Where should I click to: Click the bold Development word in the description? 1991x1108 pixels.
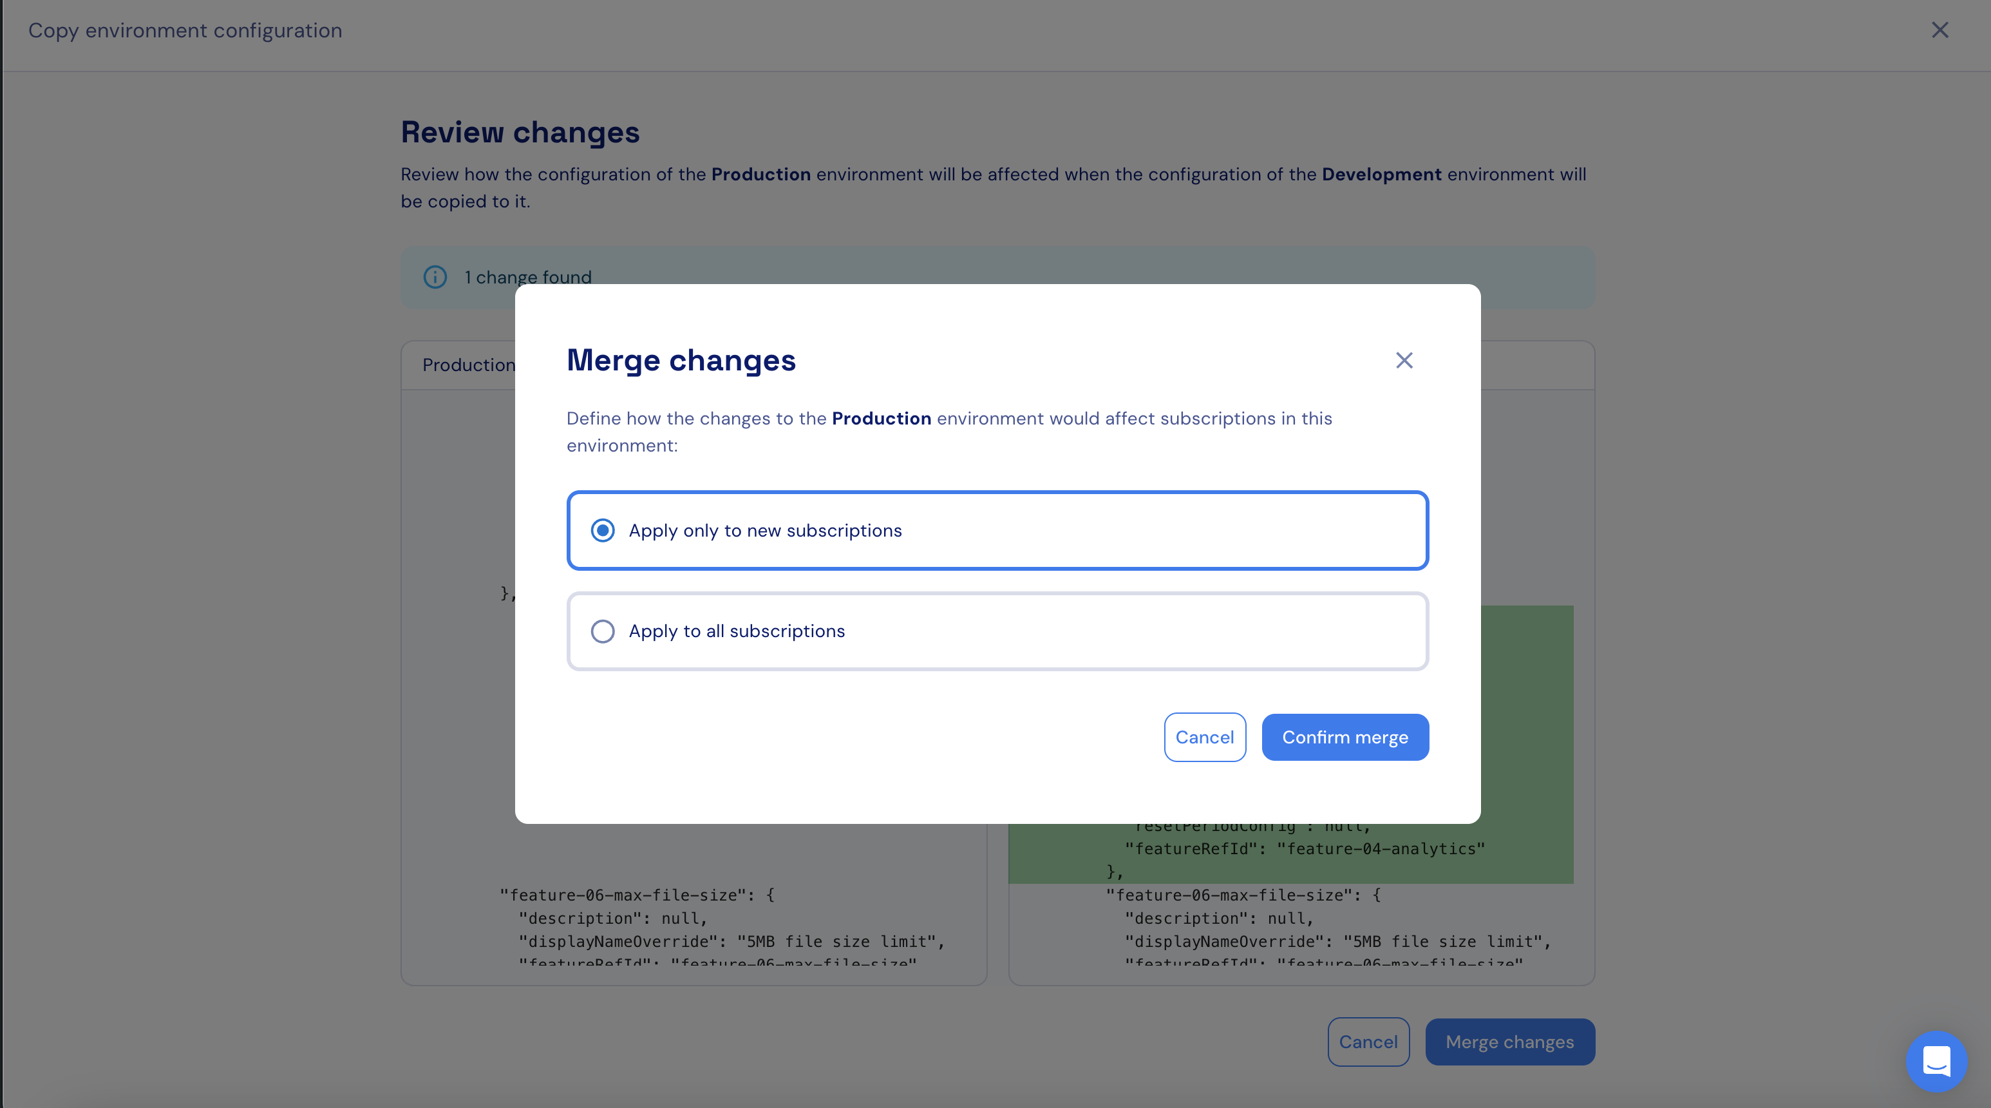[x=1381, y=174]
